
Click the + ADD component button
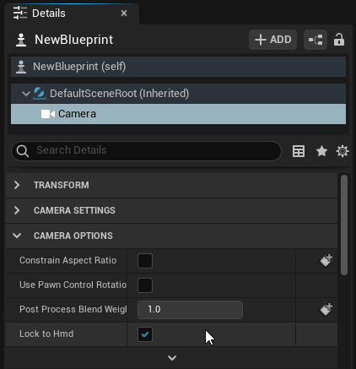tap(272, 40)
